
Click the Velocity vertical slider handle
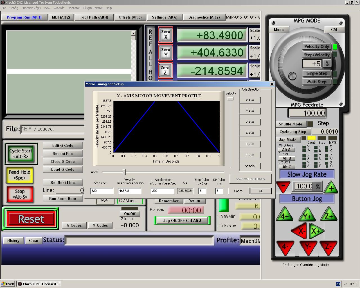pos(230,99)
